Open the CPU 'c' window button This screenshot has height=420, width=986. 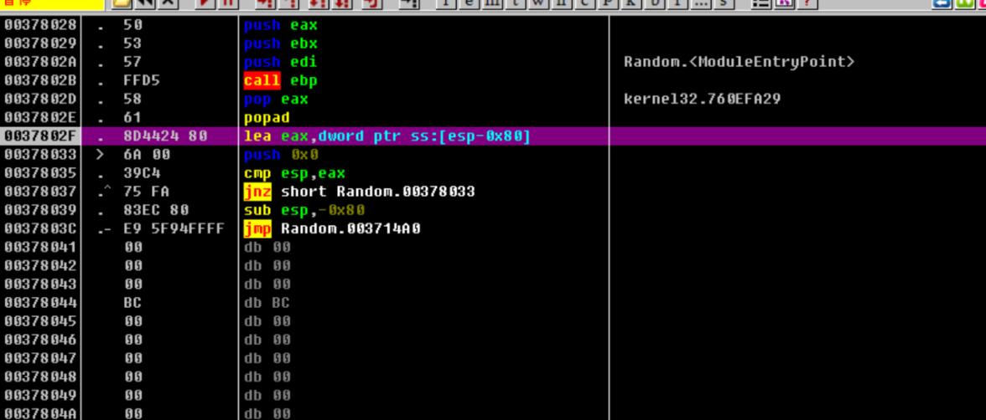586,3
